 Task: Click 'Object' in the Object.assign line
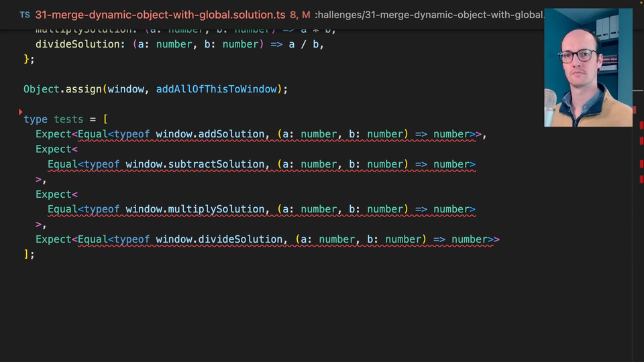(x=41, y=89)
